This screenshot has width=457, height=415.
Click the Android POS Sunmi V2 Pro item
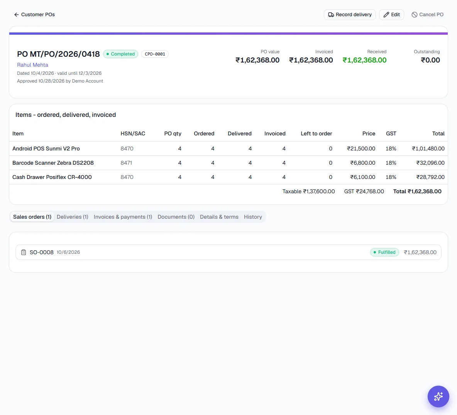[46, 148]
